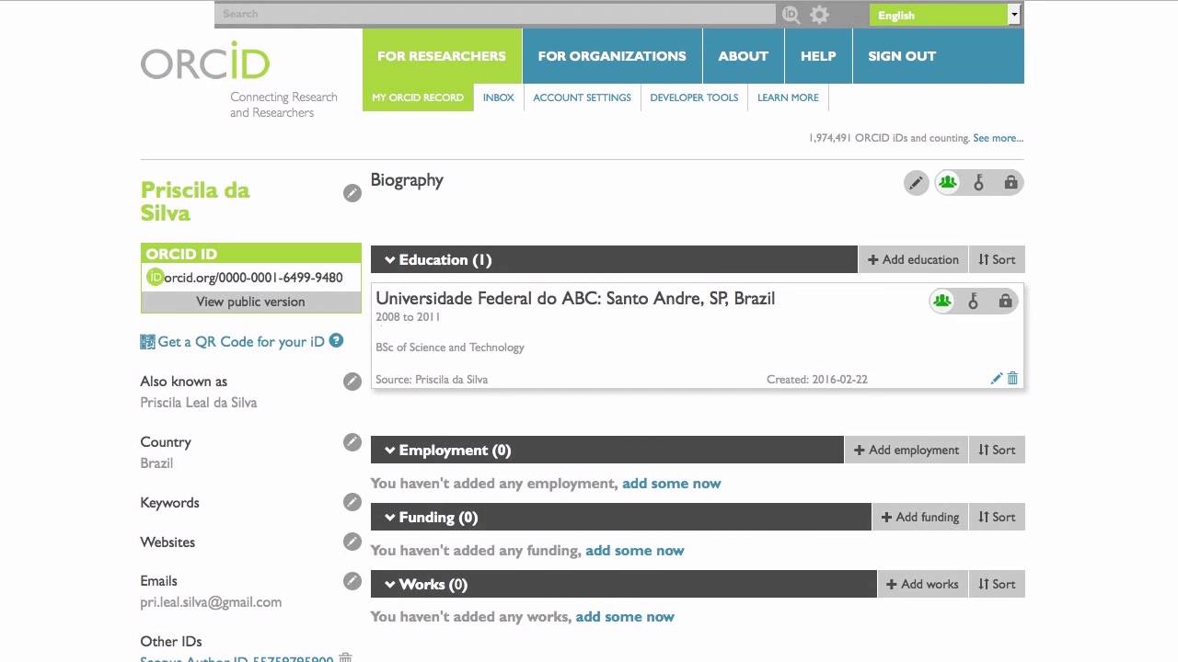The image size is (1178, 662).
Task: Switch to Inbox tab
Action: coord(499,97)
